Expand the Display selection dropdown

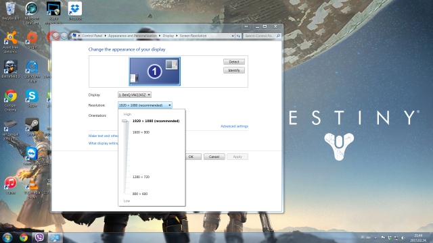(x=135, y=94)
